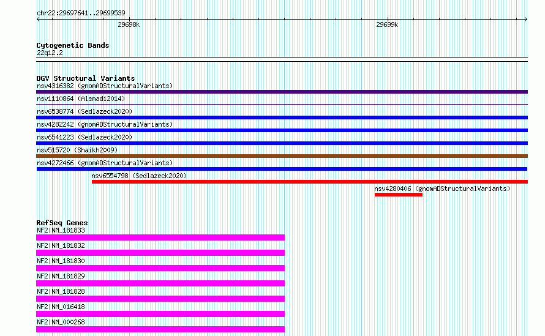
Task: Open the NF2|NM_181829 gene label
Action: point(61,276)
